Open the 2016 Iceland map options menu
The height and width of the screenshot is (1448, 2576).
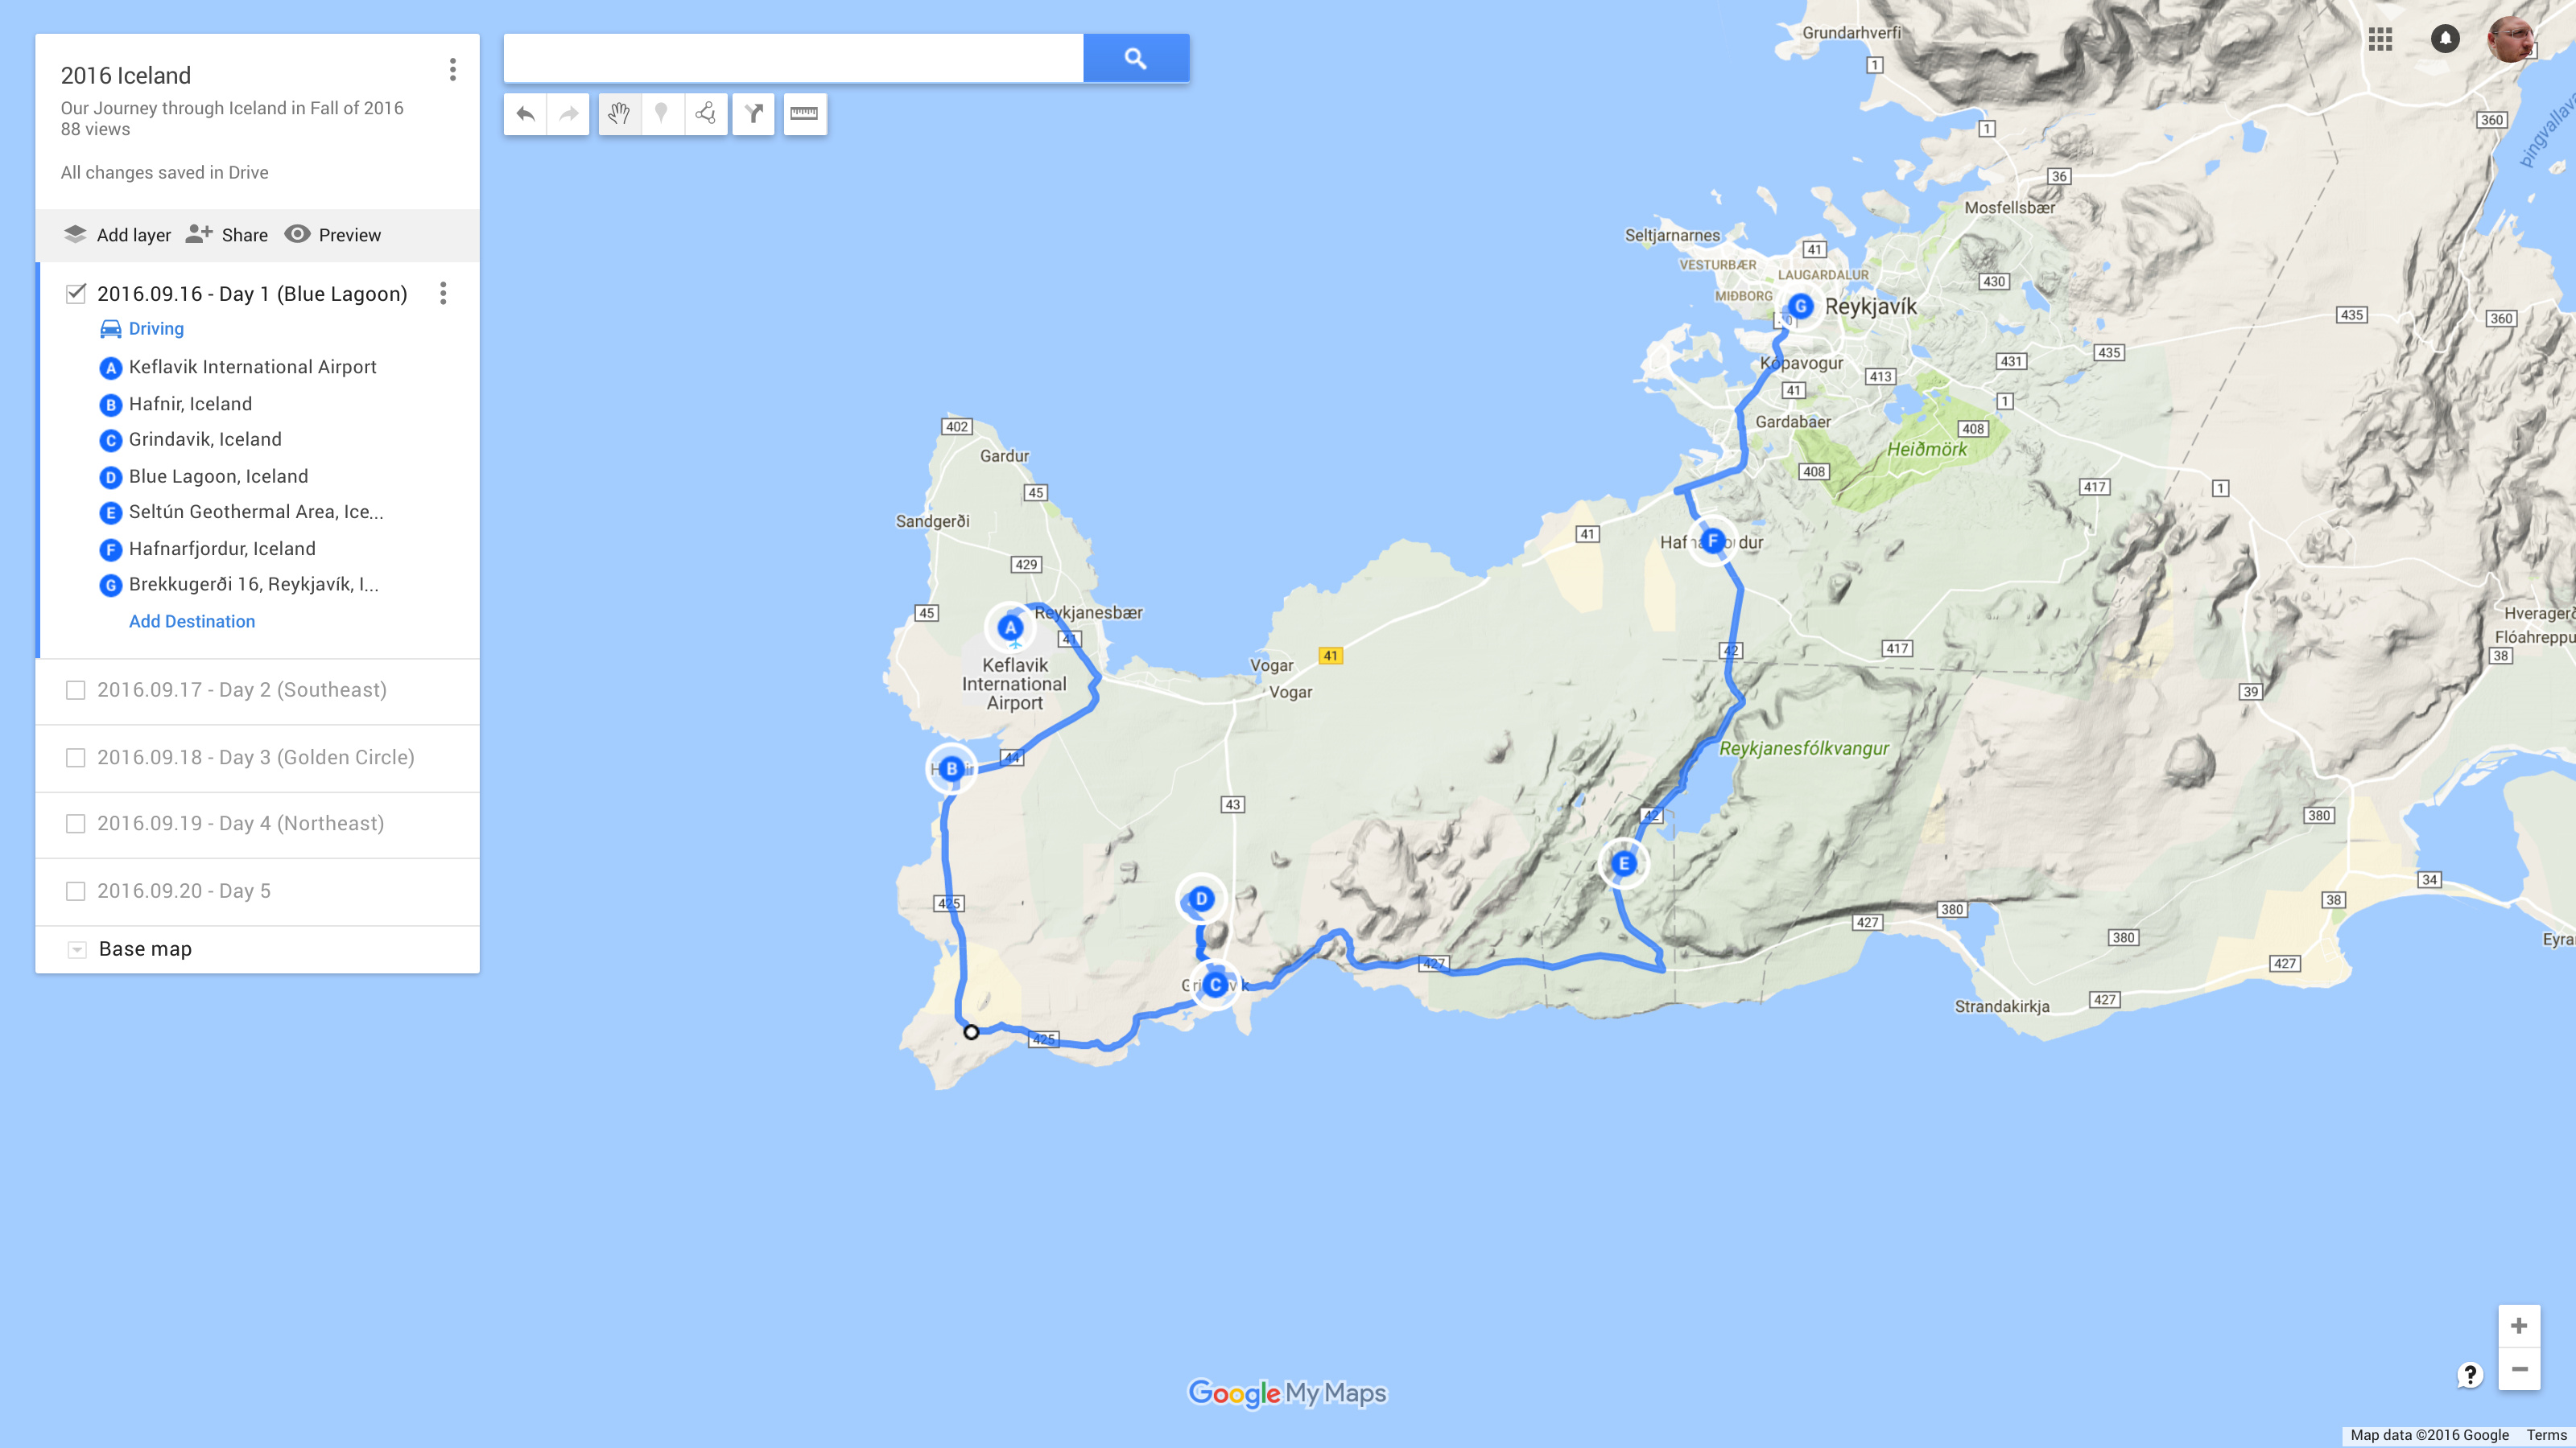coord(453,69)
